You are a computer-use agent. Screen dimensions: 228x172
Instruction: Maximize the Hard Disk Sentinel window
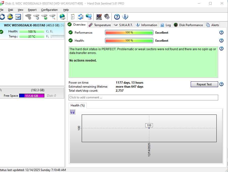(210, 3)
